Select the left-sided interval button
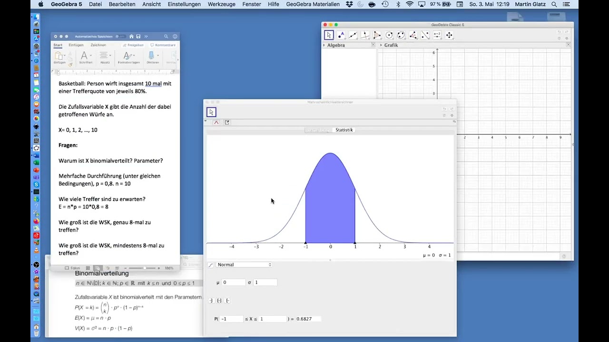 coord(211,301)
